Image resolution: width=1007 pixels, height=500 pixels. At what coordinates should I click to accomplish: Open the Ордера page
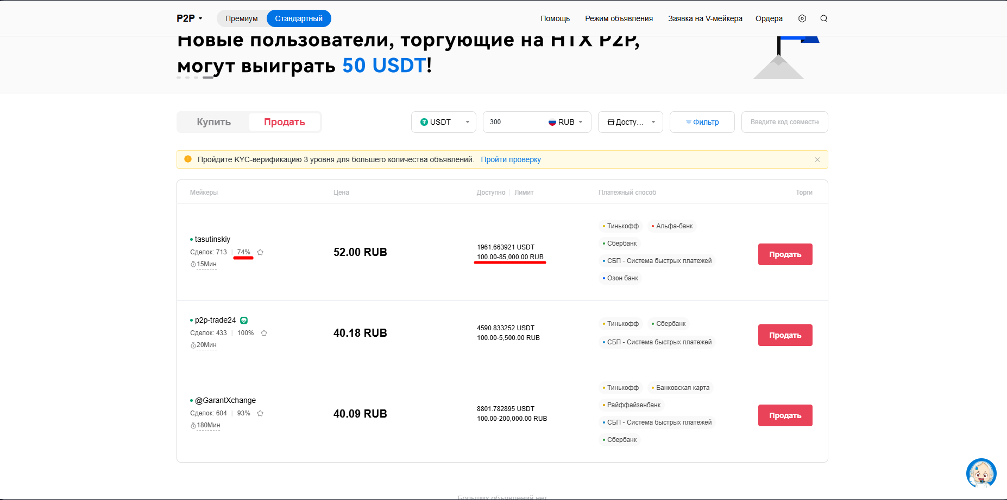769,18
